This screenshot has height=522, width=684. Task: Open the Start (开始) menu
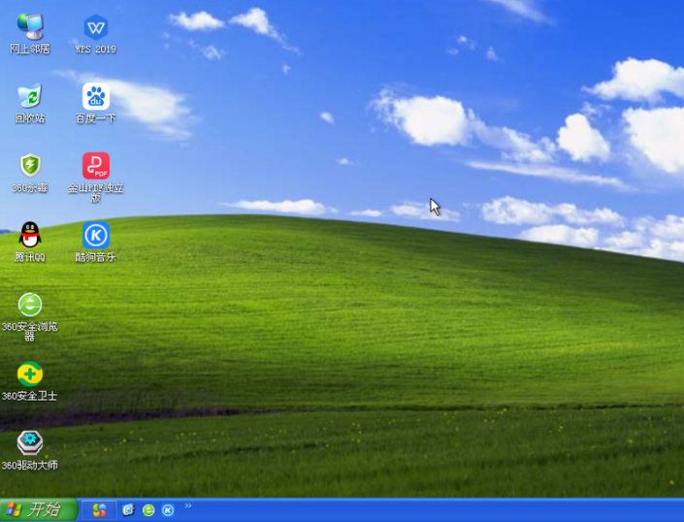[37, 509]
